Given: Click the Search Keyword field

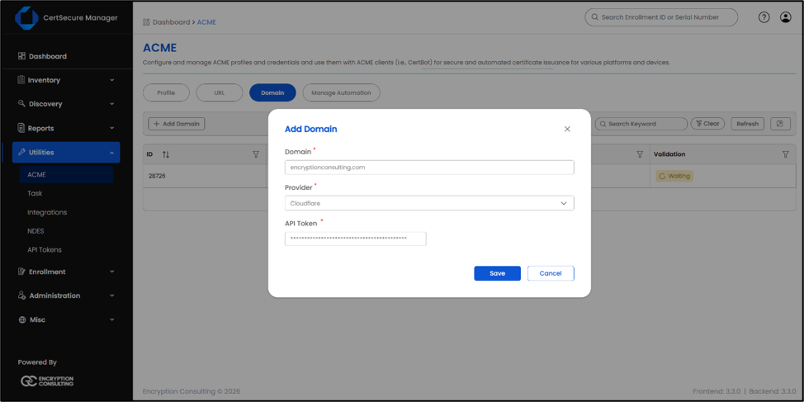Looking at the screenshot, I should point(641,124).
